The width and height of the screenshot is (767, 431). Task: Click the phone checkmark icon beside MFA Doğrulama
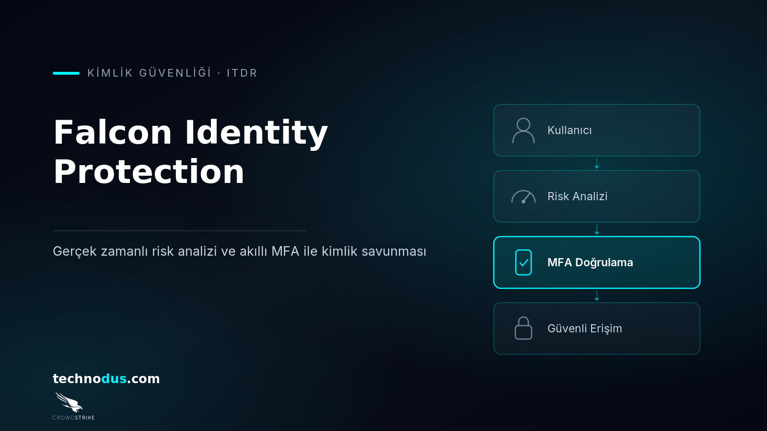tap(523, 262)
